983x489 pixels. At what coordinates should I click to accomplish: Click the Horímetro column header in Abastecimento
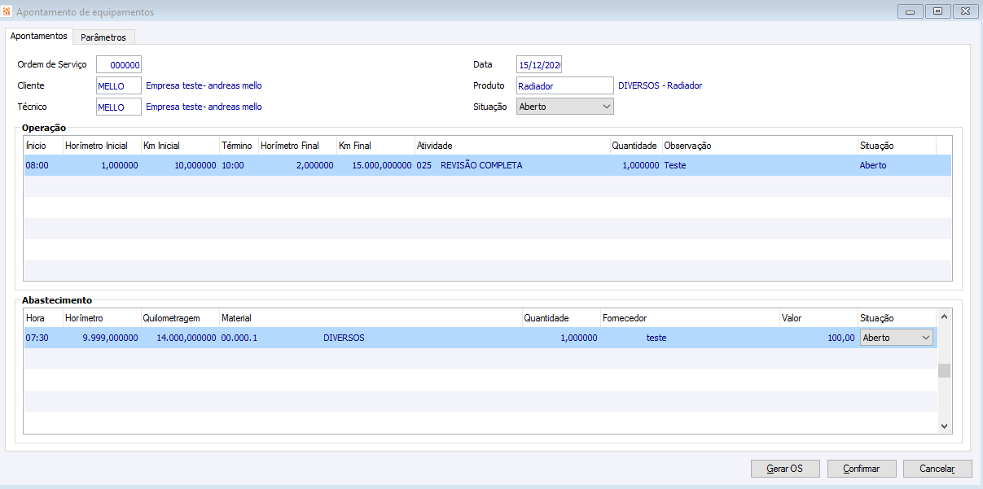click(102, 318)
